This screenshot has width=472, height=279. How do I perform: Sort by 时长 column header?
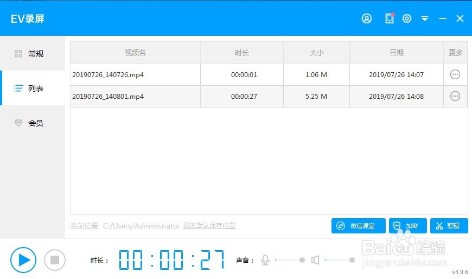point(242,53)
